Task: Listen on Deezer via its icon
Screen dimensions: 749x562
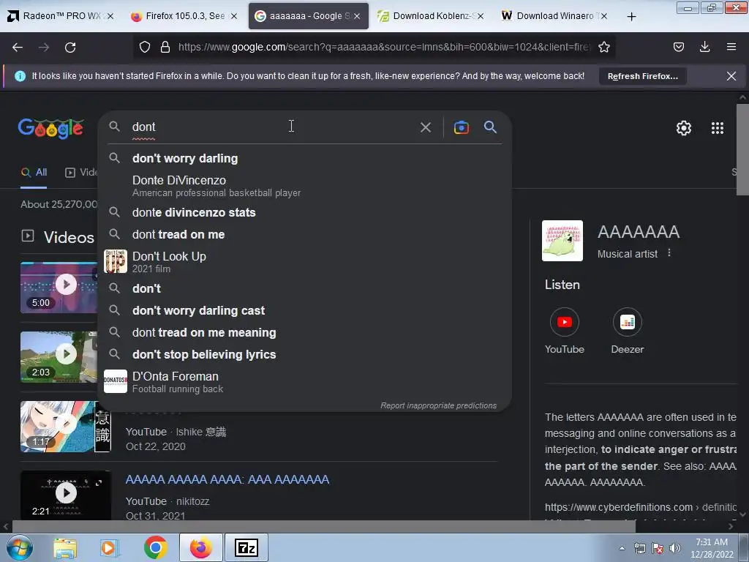Action: 627,322
